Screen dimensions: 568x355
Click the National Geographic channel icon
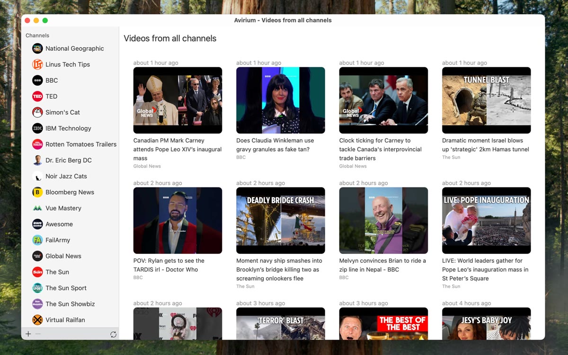click(37, 48)
